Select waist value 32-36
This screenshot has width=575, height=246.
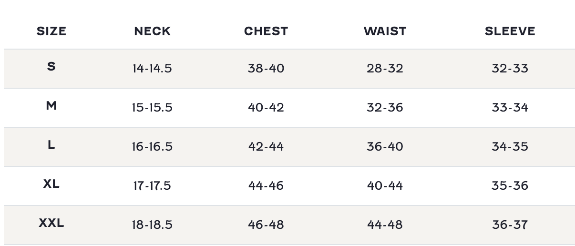click(385, 108)
